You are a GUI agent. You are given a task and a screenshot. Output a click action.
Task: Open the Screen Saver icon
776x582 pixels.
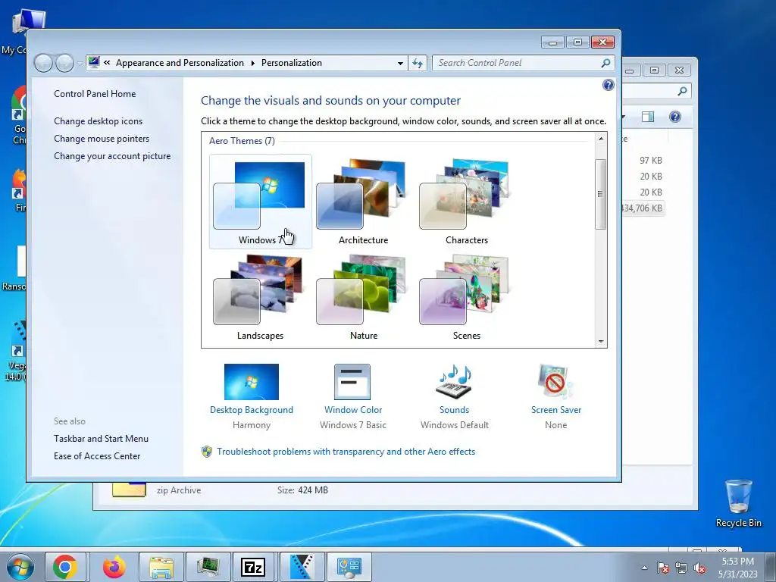click(x=555, y=382)
